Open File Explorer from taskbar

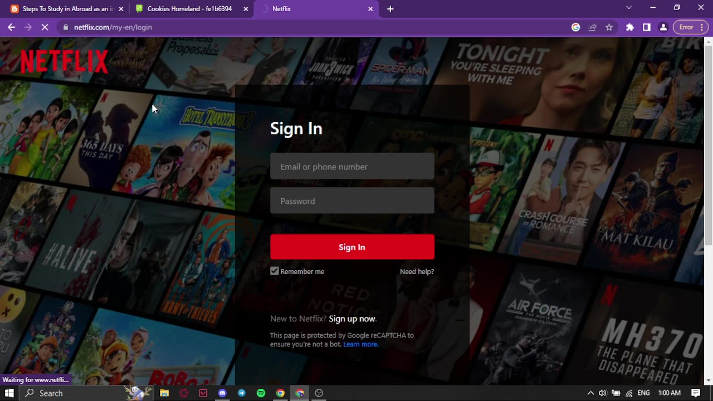click(x=164, y=393)
